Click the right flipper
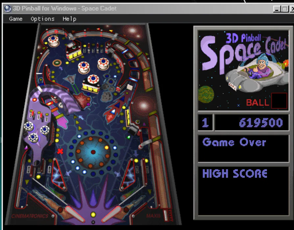This screenshot has height=230, width=294. click(112, 214)
